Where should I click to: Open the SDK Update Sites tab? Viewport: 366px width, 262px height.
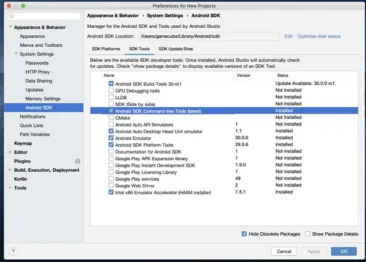pyautogui.click(x=176, y=49)
